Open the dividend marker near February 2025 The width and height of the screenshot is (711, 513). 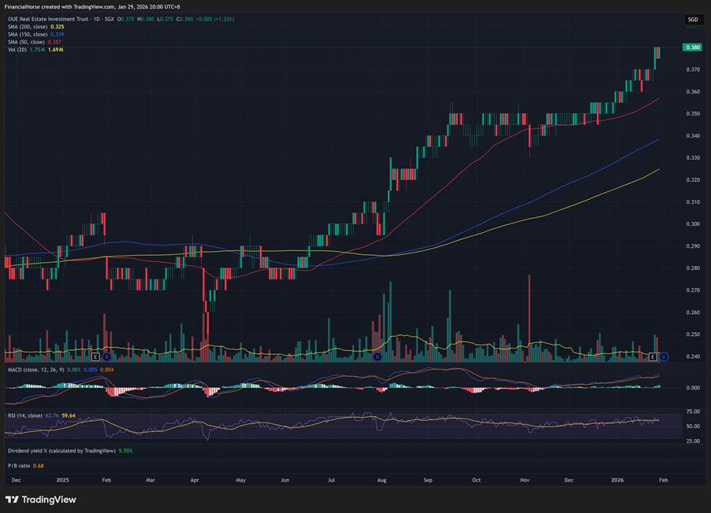pos(108,357)
